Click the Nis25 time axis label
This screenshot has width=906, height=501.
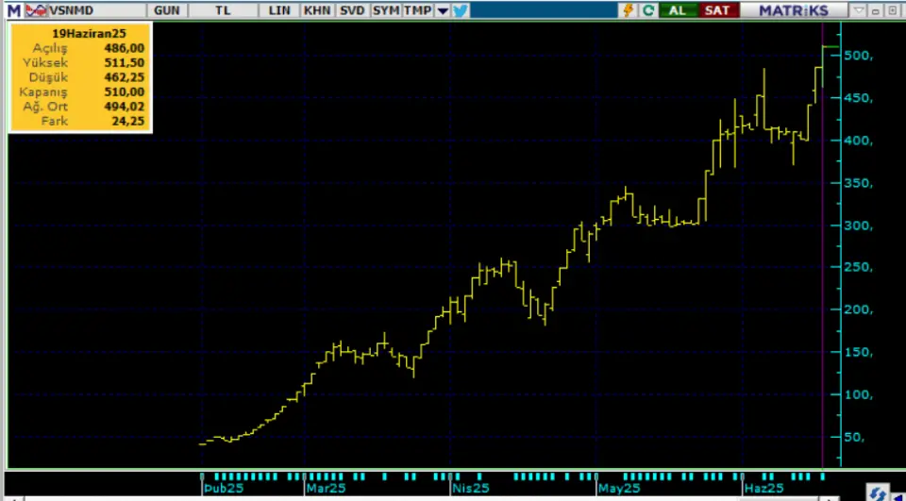click(470, 489)
